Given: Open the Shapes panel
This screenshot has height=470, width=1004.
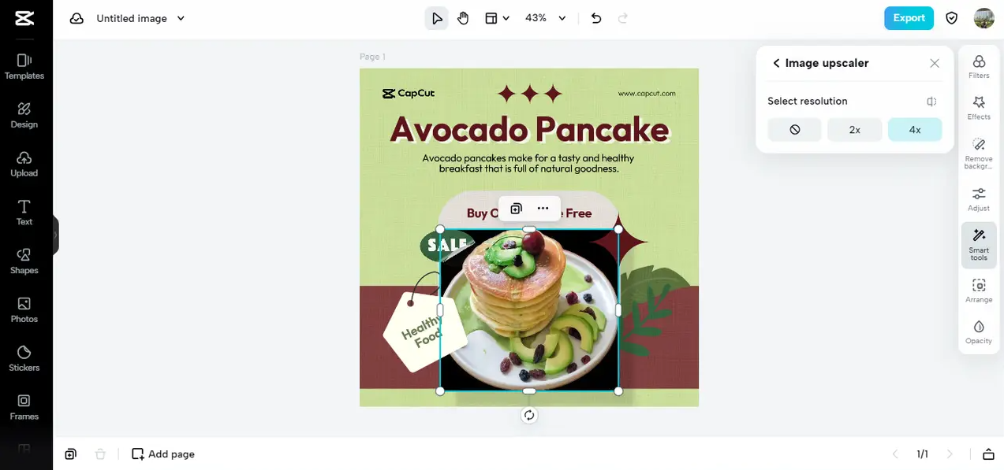Looking at the screenshot, I should pyautogui.click(x=24, y=261).
